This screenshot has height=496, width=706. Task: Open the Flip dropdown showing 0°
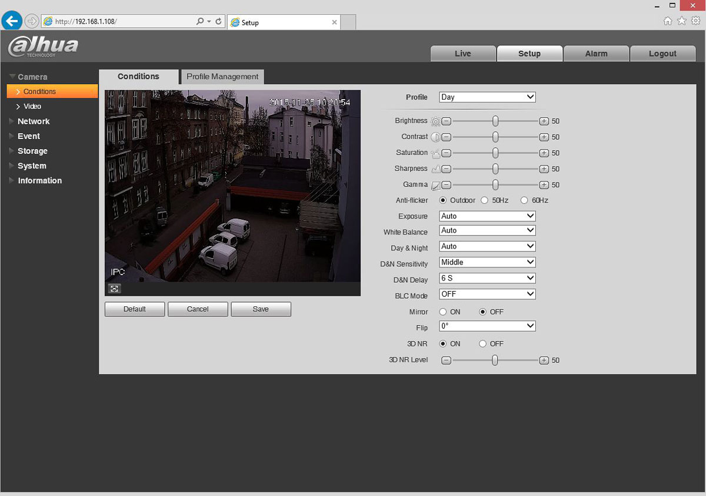coord(487,326)
